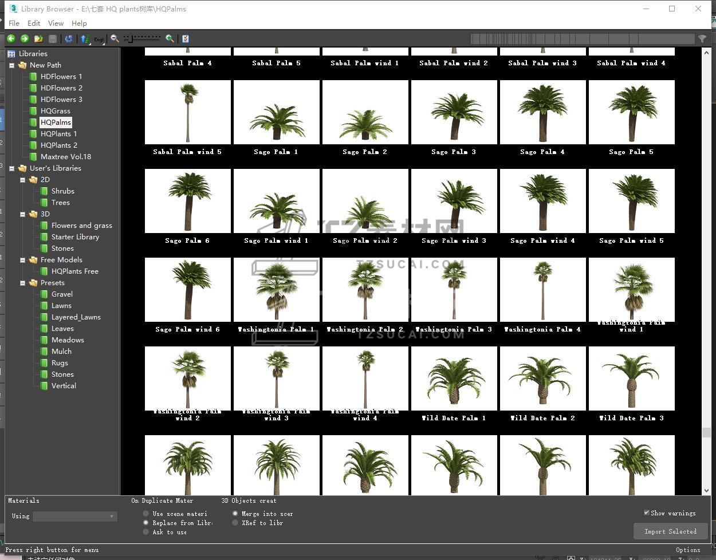
Task: Click Options link in the status bar
Action: pos(687,550)
